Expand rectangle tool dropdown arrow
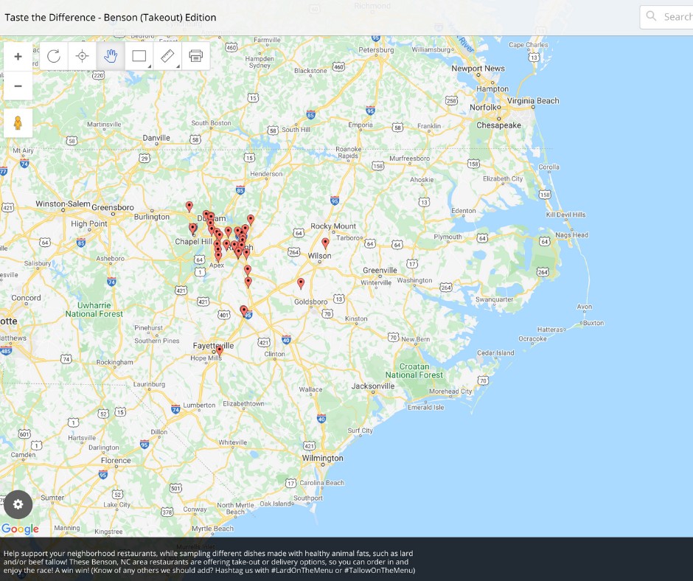This screenshot has height=581, width=693. pyautogui.click(x=150, y=66)
